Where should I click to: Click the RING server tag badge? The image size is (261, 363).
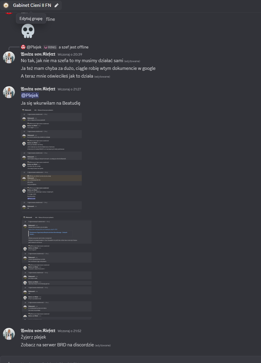[50, 47]
